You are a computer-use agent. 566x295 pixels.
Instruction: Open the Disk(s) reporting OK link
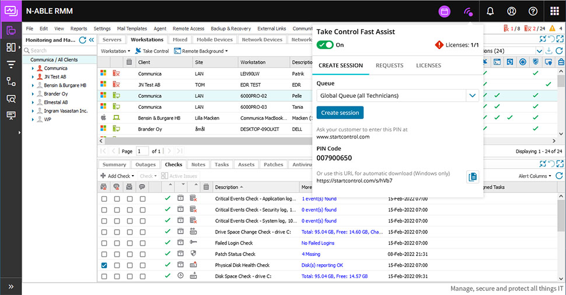click(x=322, y=265)
